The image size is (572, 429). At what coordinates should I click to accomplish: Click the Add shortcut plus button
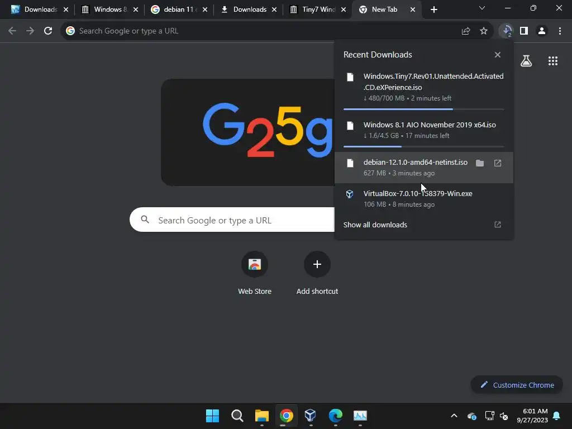(317, 264)
